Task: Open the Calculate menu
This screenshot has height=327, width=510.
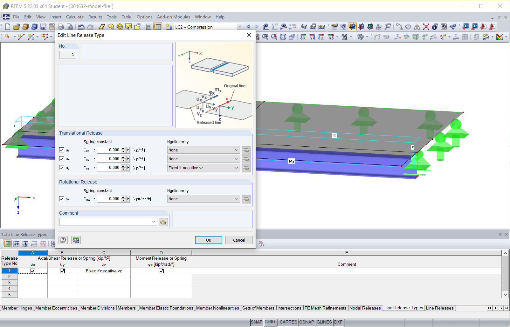Action: coord(75,17)
